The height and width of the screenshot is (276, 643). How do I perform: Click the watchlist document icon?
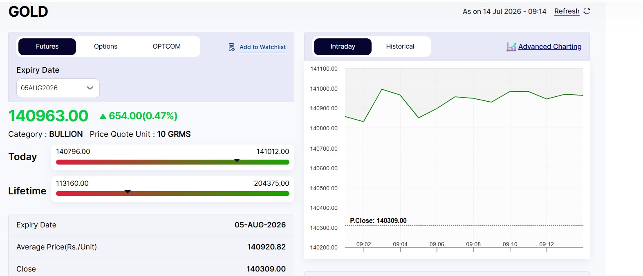coord(232,47)
